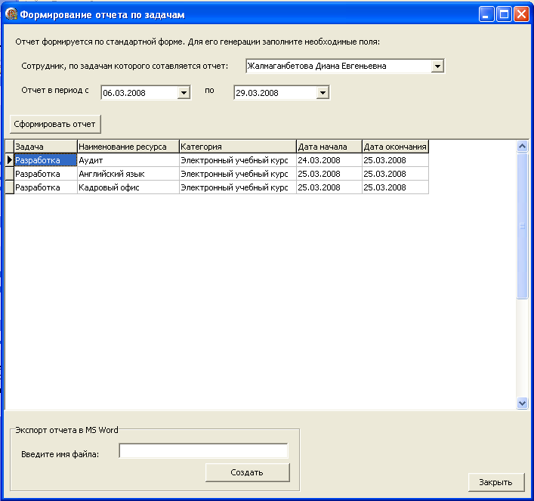
Task: Maximize the Формирование отчета по задачам window
Action: [x=504, y=14]
